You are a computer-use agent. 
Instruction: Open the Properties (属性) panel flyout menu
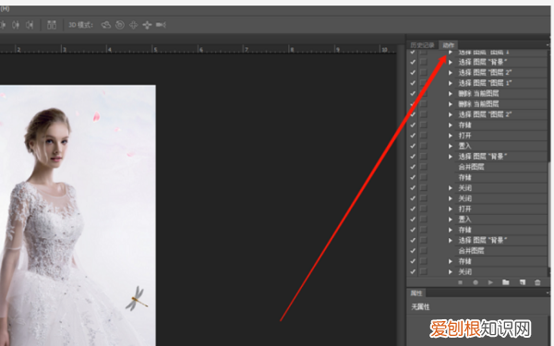[548, 293]
